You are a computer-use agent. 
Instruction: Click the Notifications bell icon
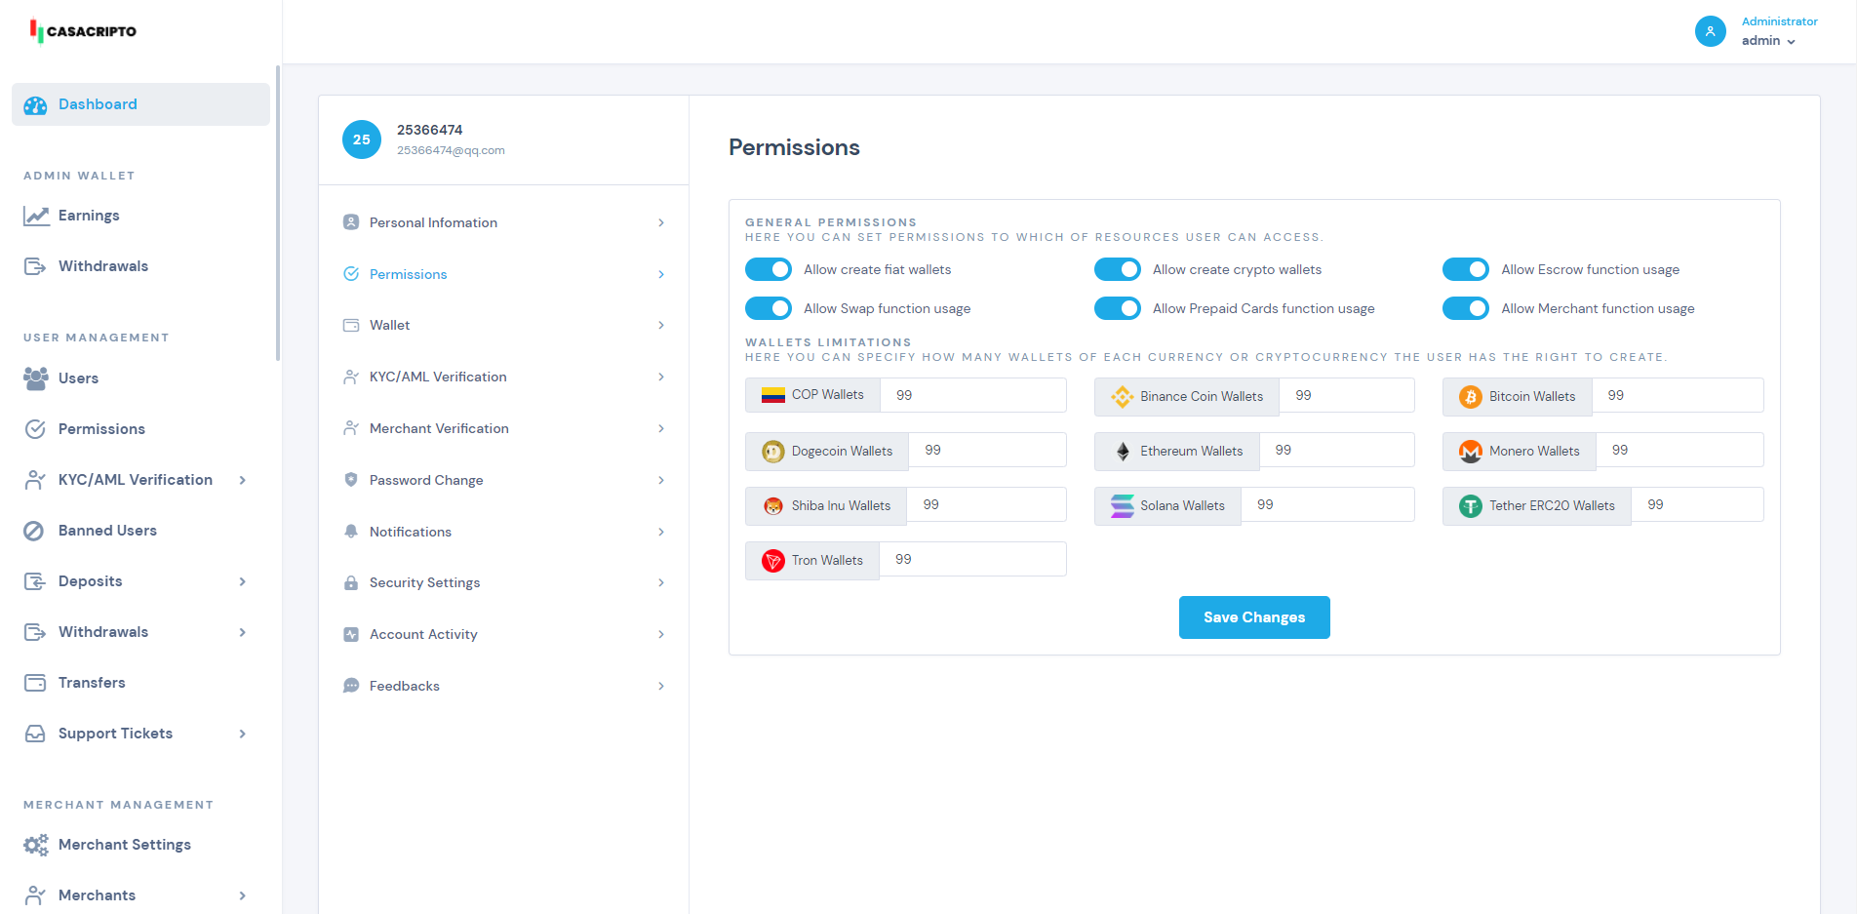point(351,532)
